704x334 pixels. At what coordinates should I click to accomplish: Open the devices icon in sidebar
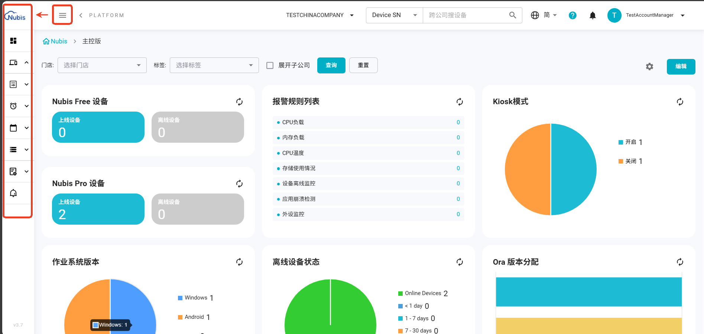(x=13, y=63)
